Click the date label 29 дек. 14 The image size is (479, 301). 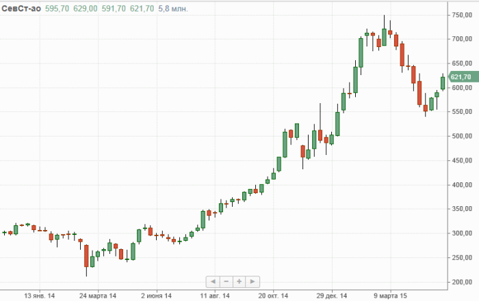click(x=332, y=296)
